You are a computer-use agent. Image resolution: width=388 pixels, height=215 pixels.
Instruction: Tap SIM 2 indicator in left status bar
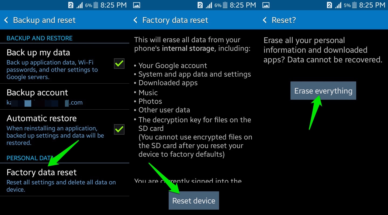pos(71,5)
